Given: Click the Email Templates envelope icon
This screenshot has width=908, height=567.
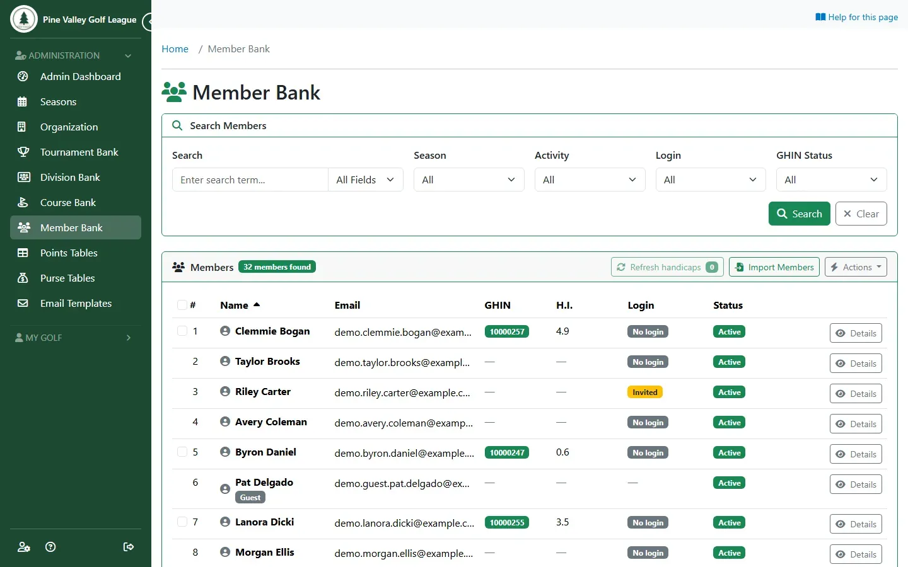Looking at the screenshot, I should coord(23,303).
